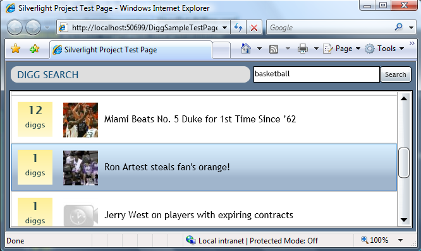The height and width of the screenshot is (251, 421).
Task: Select the Silverlight Project Test Page tab
Action: (x=131, y=50)
